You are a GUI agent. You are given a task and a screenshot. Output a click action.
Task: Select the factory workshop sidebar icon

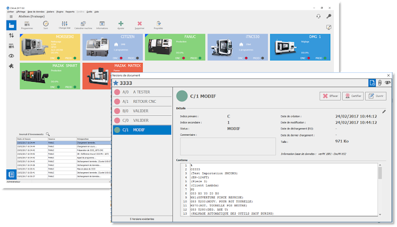click(x=11, y=25)
